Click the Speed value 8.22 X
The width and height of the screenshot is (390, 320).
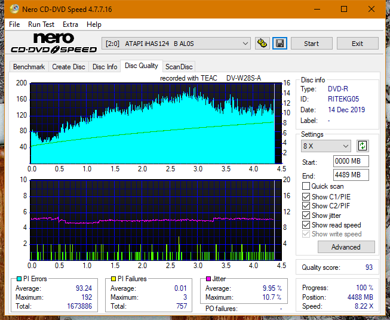tap(364, 306)
